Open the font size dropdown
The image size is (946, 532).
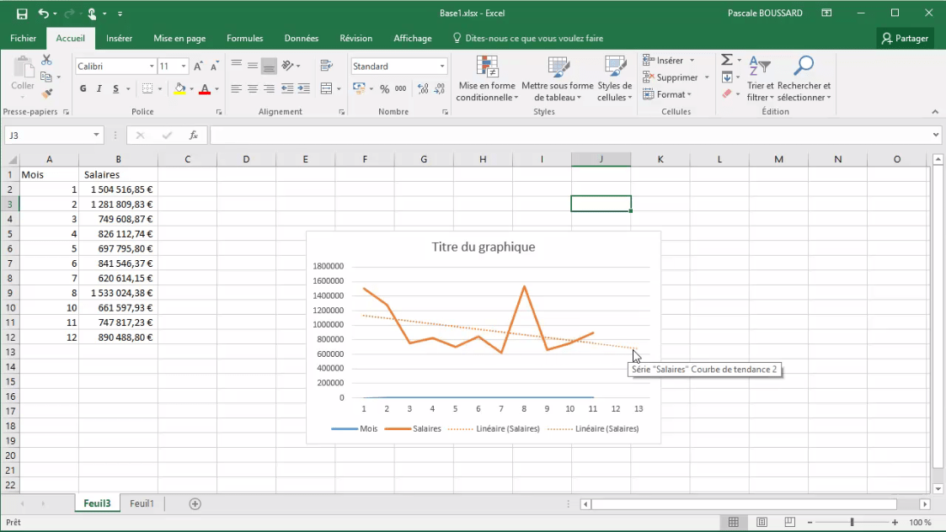184,65
